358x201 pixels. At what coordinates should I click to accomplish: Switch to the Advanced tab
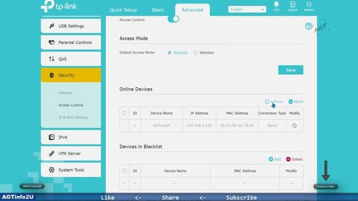point(192,10)
